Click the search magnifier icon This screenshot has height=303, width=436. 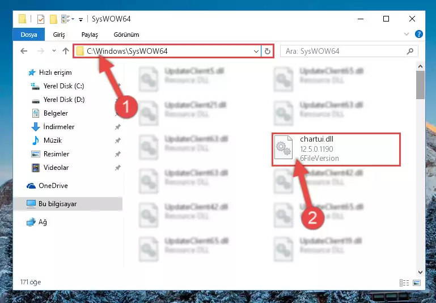pyautogui.click(x=410, y=51)
